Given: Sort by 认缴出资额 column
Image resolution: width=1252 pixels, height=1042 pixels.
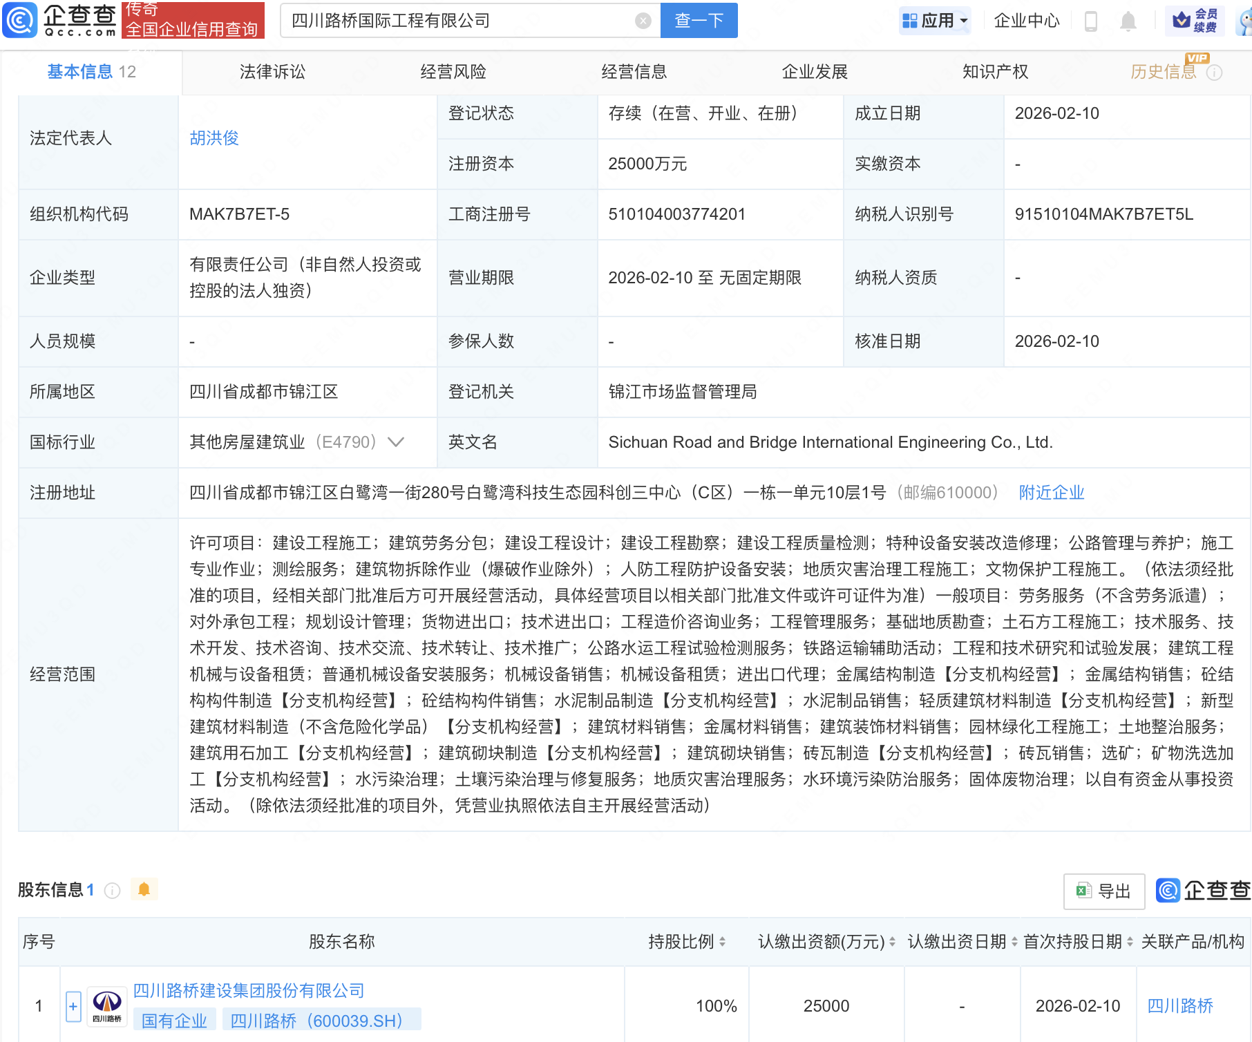Looking at the screenshot, I should [x=892, y=942].
